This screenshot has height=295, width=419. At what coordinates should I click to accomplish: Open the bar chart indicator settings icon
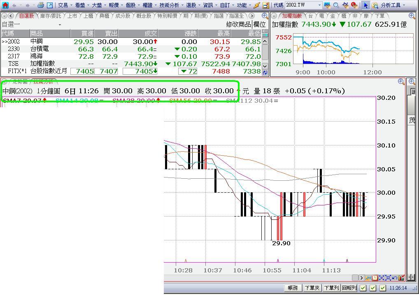pos(401,278)
